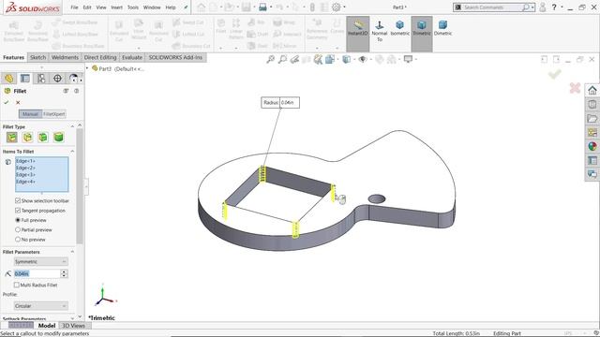Open Display Style cube in view toolbar

pos(346,59)
